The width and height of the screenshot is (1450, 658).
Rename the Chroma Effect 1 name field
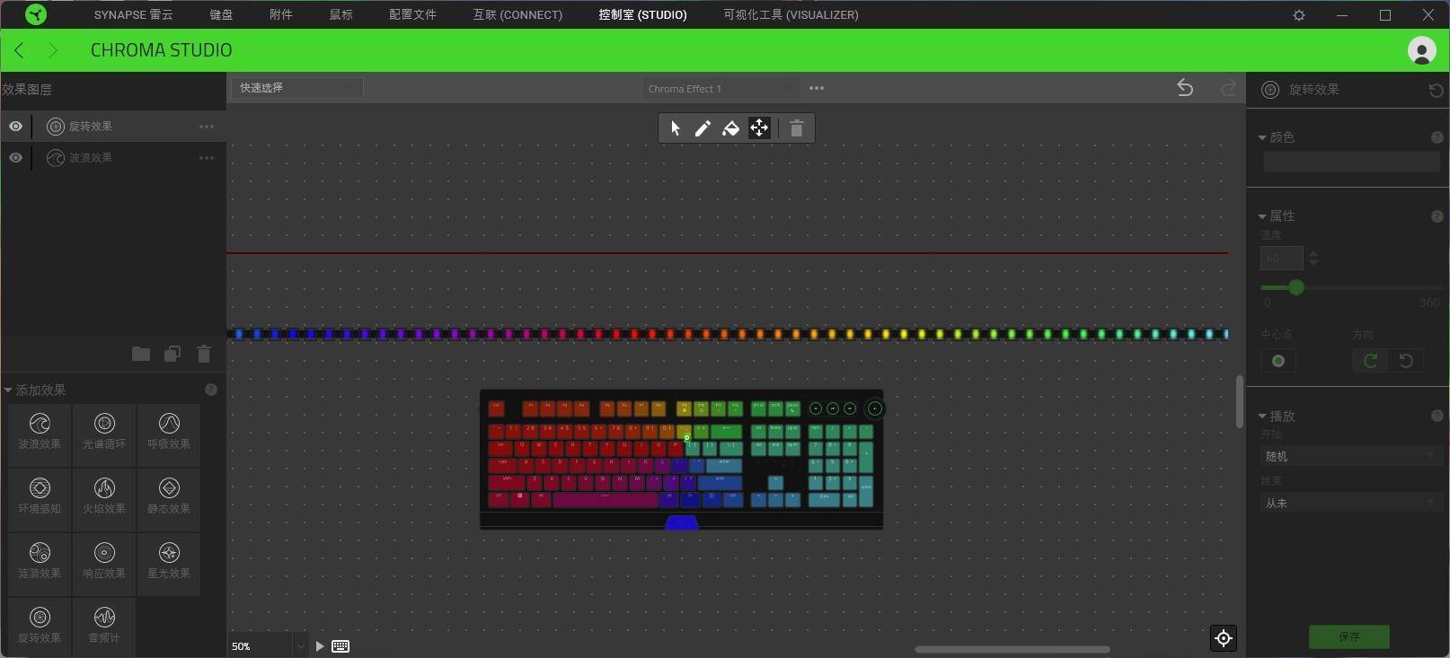[x=721, y=88]
